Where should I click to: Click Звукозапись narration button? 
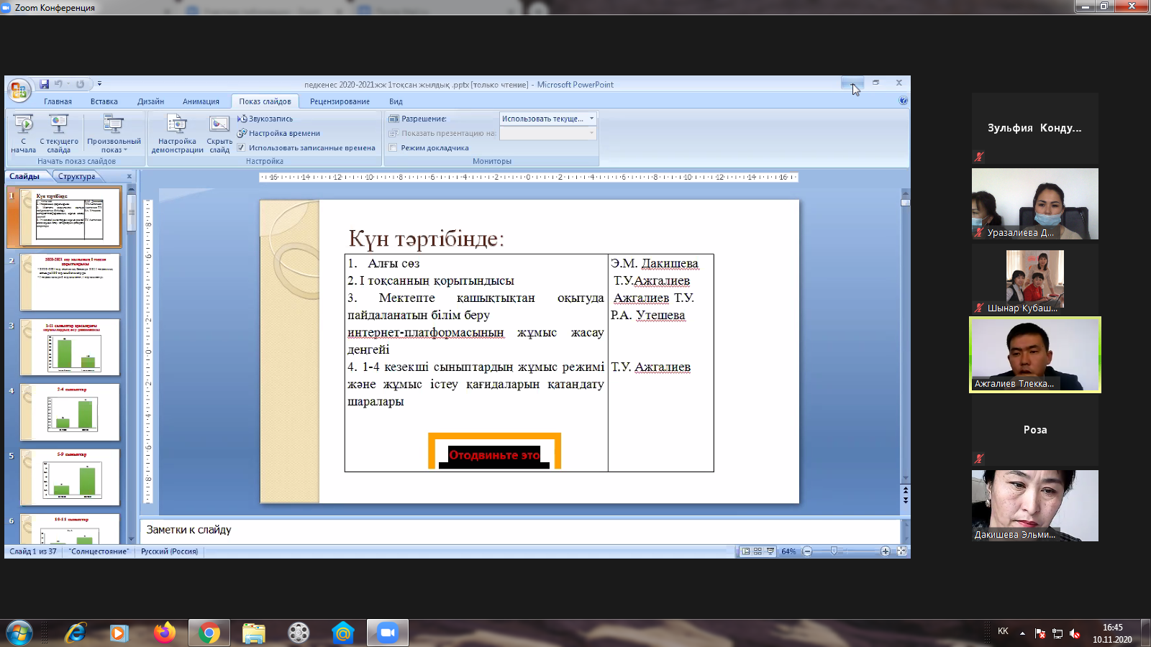[265, 119]
